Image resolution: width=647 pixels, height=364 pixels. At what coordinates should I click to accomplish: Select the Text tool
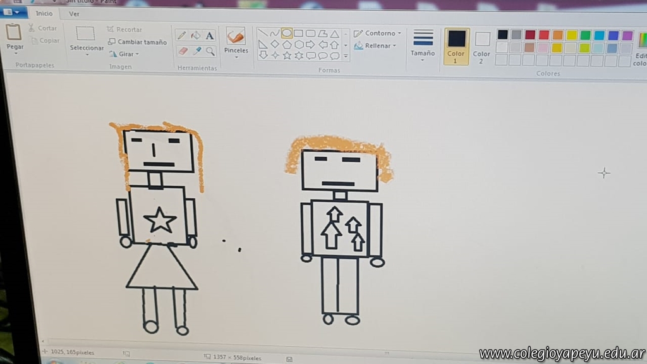(x=210, y=35)
